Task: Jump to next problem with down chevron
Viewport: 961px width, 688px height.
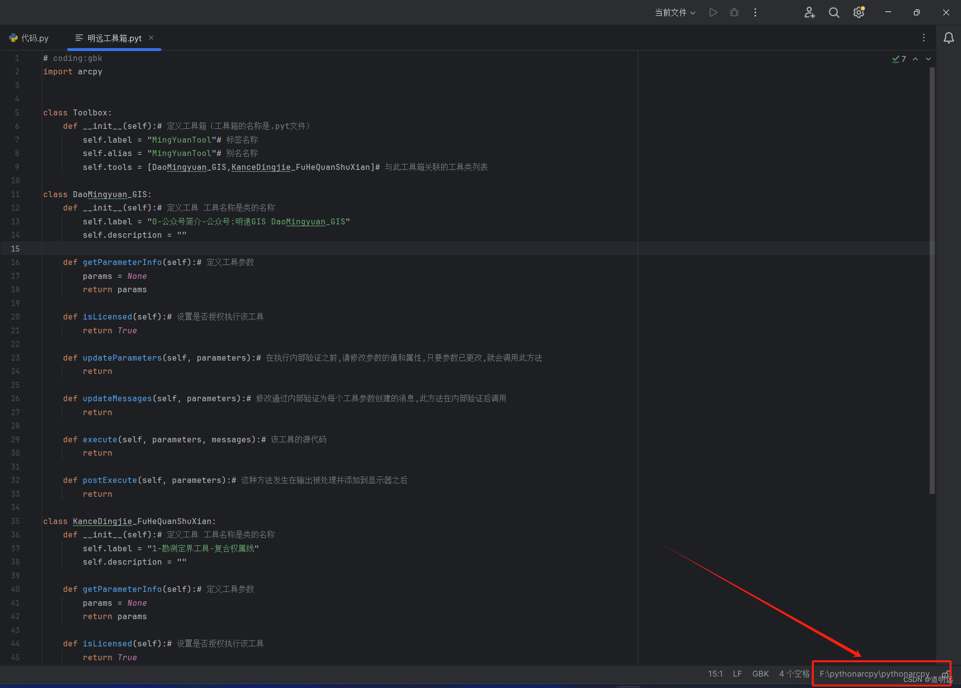Action: [928, 59]
